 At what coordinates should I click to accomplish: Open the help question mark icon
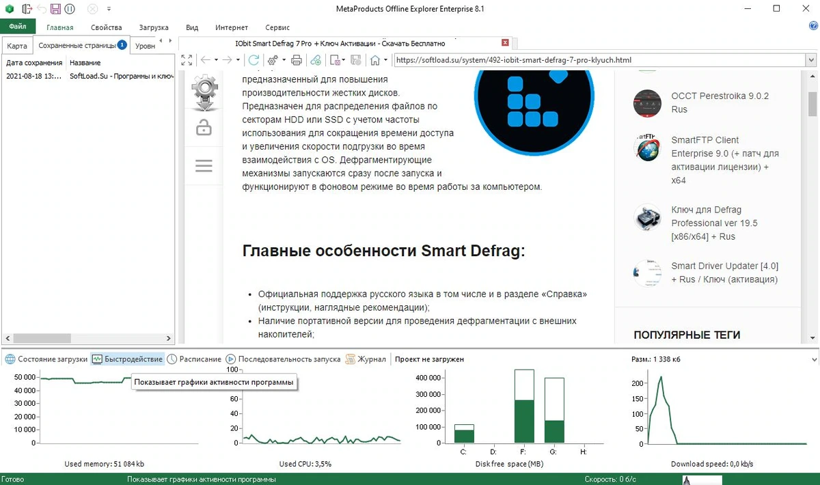812,25
